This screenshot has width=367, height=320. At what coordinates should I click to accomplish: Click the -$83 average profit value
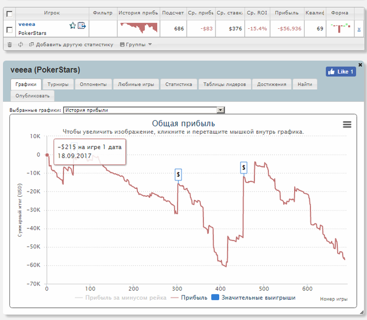coord(207,28)
